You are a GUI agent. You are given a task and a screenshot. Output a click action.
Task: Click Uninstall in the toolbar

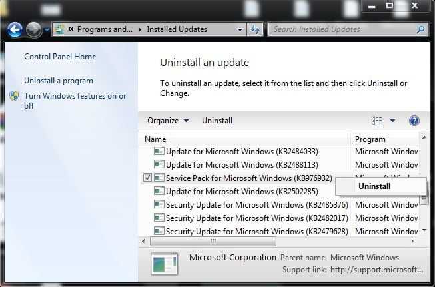(x=217, y=121)
